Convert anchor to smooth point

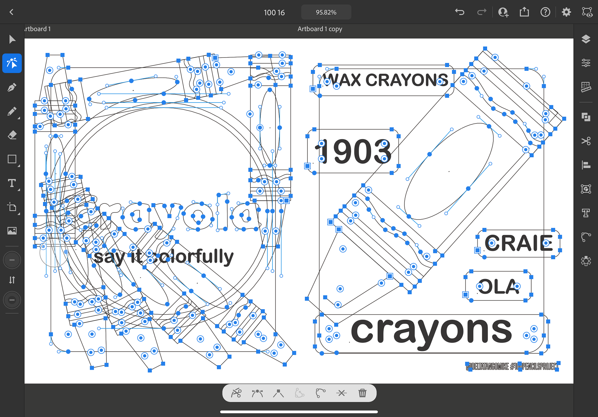[x=257, y=393]
